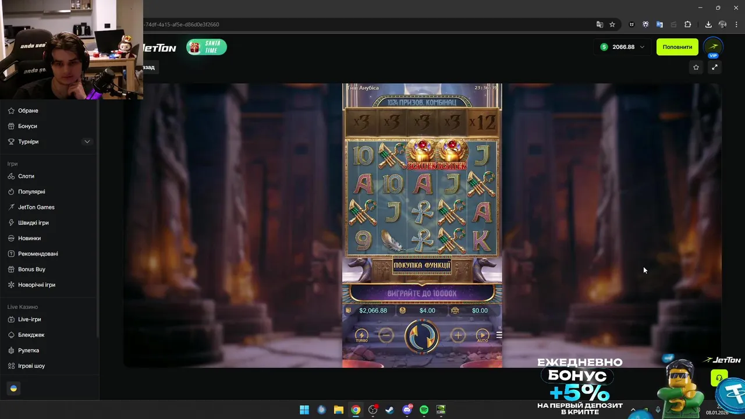The width and height of the screenshot is (745, 419).
Task: Enter fullscreen game mode
Action: point(715,68)
